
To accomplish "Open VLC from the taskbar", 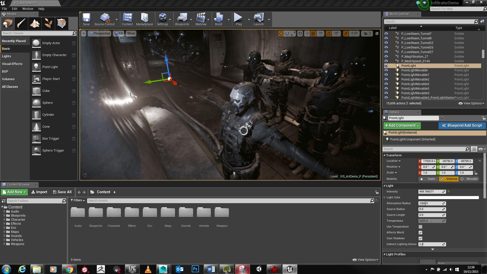I will tap(148, 269).
